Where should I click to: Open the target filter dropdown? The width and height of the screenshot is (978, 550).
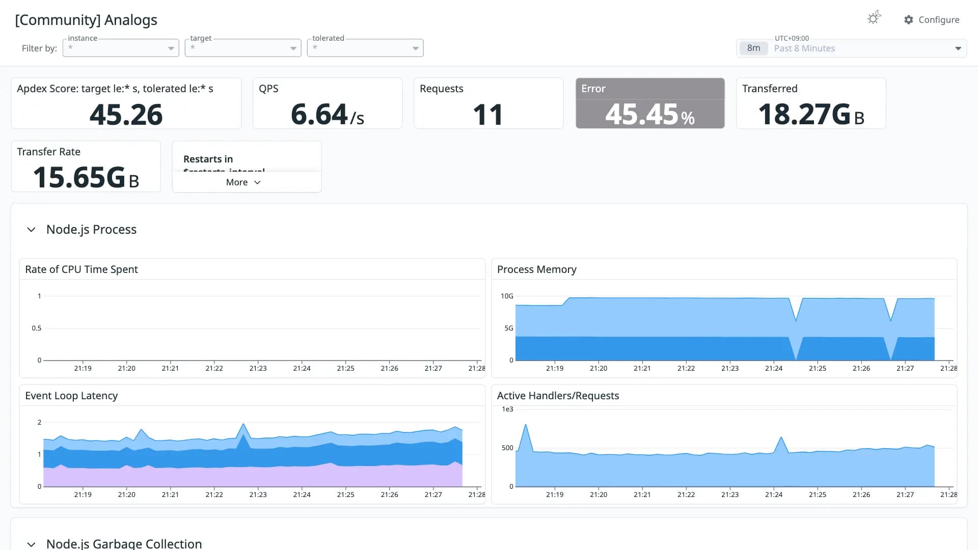tap(243, 48)
